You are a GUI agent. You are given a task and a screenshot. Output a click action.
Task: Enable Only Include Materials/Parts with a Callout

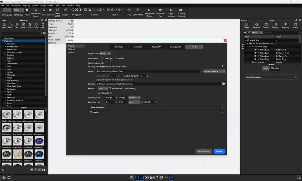[89, 67]
